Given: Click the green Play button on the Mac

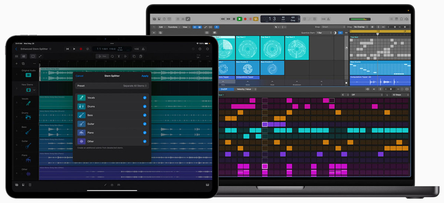Looking at the screenshot, I should point(239,19).
